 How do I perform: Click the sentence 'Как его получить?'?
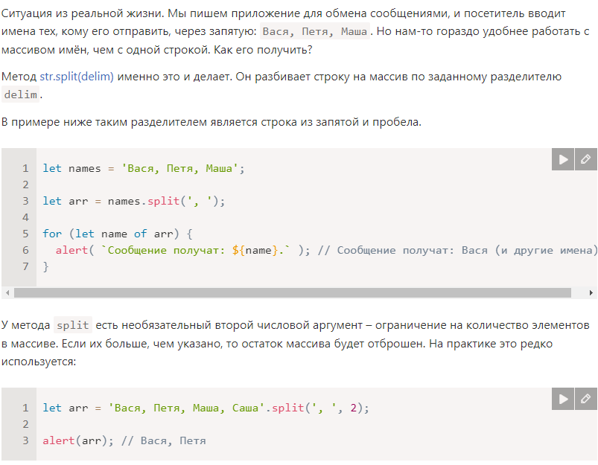coord(263,50)
